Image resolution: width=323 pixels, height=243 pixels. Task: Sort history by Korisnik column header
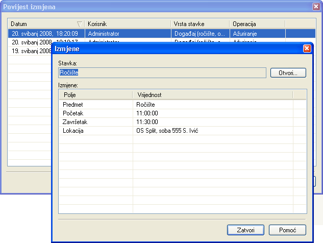coord(128,24)
